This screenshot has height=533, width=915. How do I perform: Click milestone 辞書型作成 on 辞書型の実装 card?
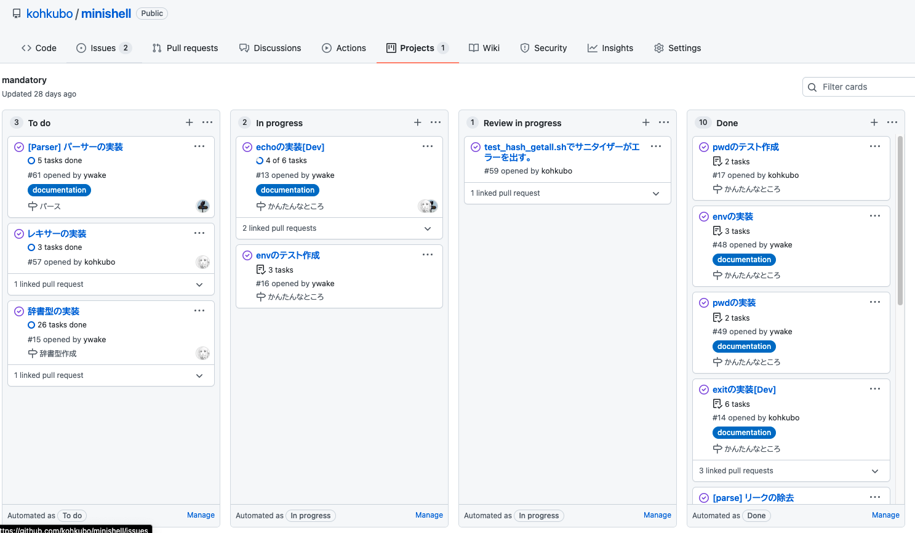(x=52, y=353)
